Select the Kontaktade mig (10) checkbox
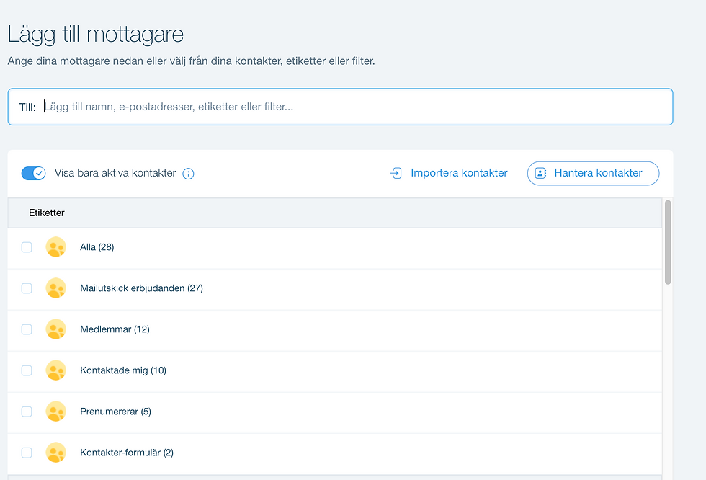This screenshot has width=706, height=480. (27, 370)
